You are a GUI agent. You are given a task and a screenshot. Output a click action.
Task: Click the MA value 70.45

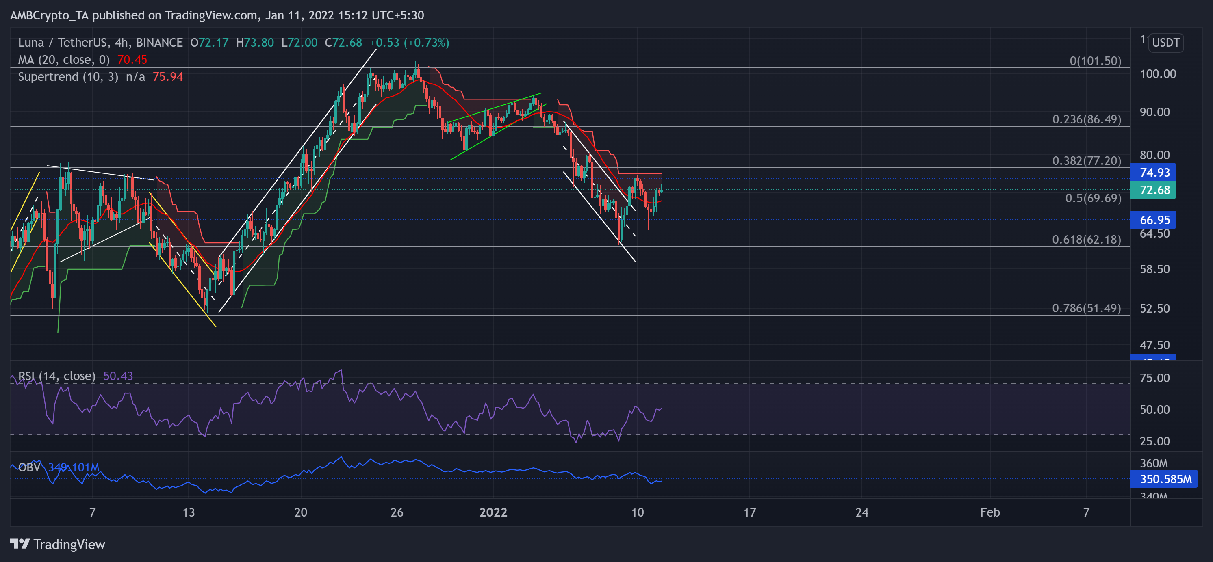pyautogui.click(x=132, y=60)
